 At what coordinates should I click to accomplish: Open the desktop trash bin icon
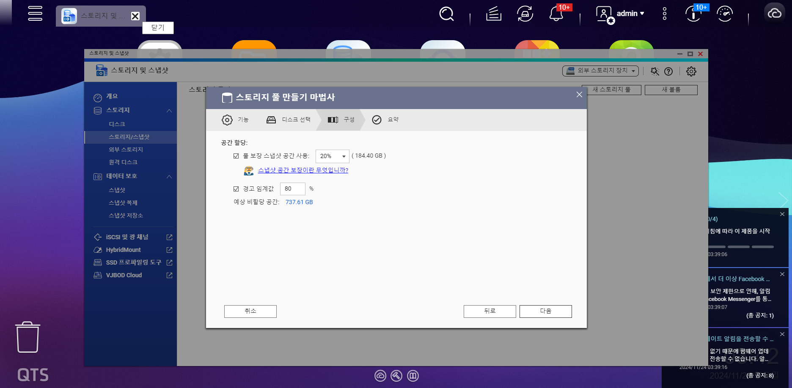tap(28, 337)
